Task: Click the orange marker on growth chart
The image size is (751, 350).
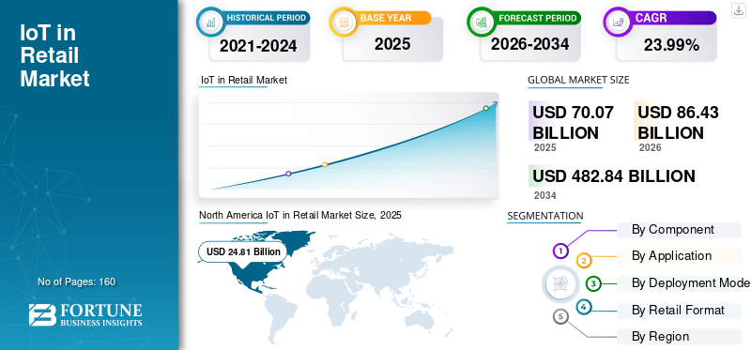Action: click(325, 165)
